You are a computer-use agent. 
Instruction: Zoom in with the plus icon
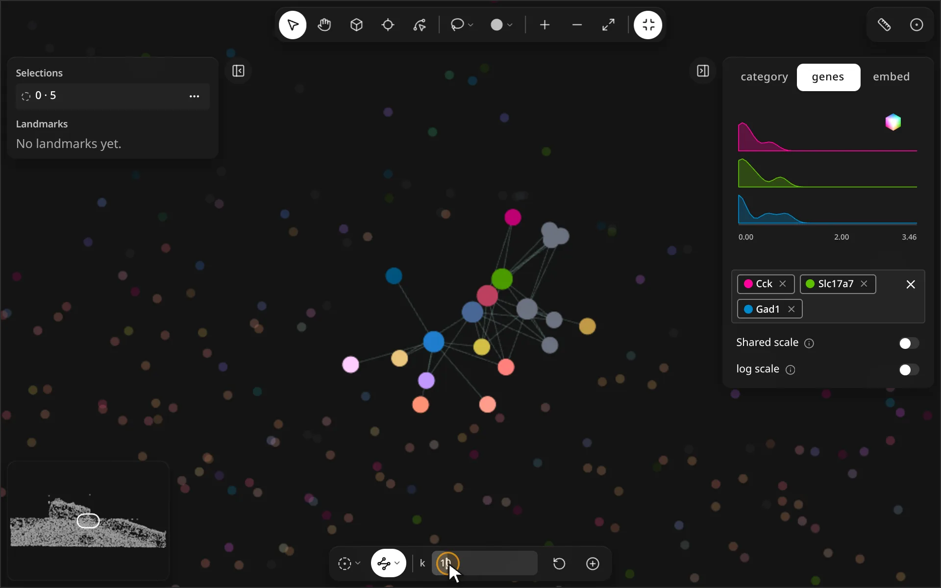[x=545, y=25]
